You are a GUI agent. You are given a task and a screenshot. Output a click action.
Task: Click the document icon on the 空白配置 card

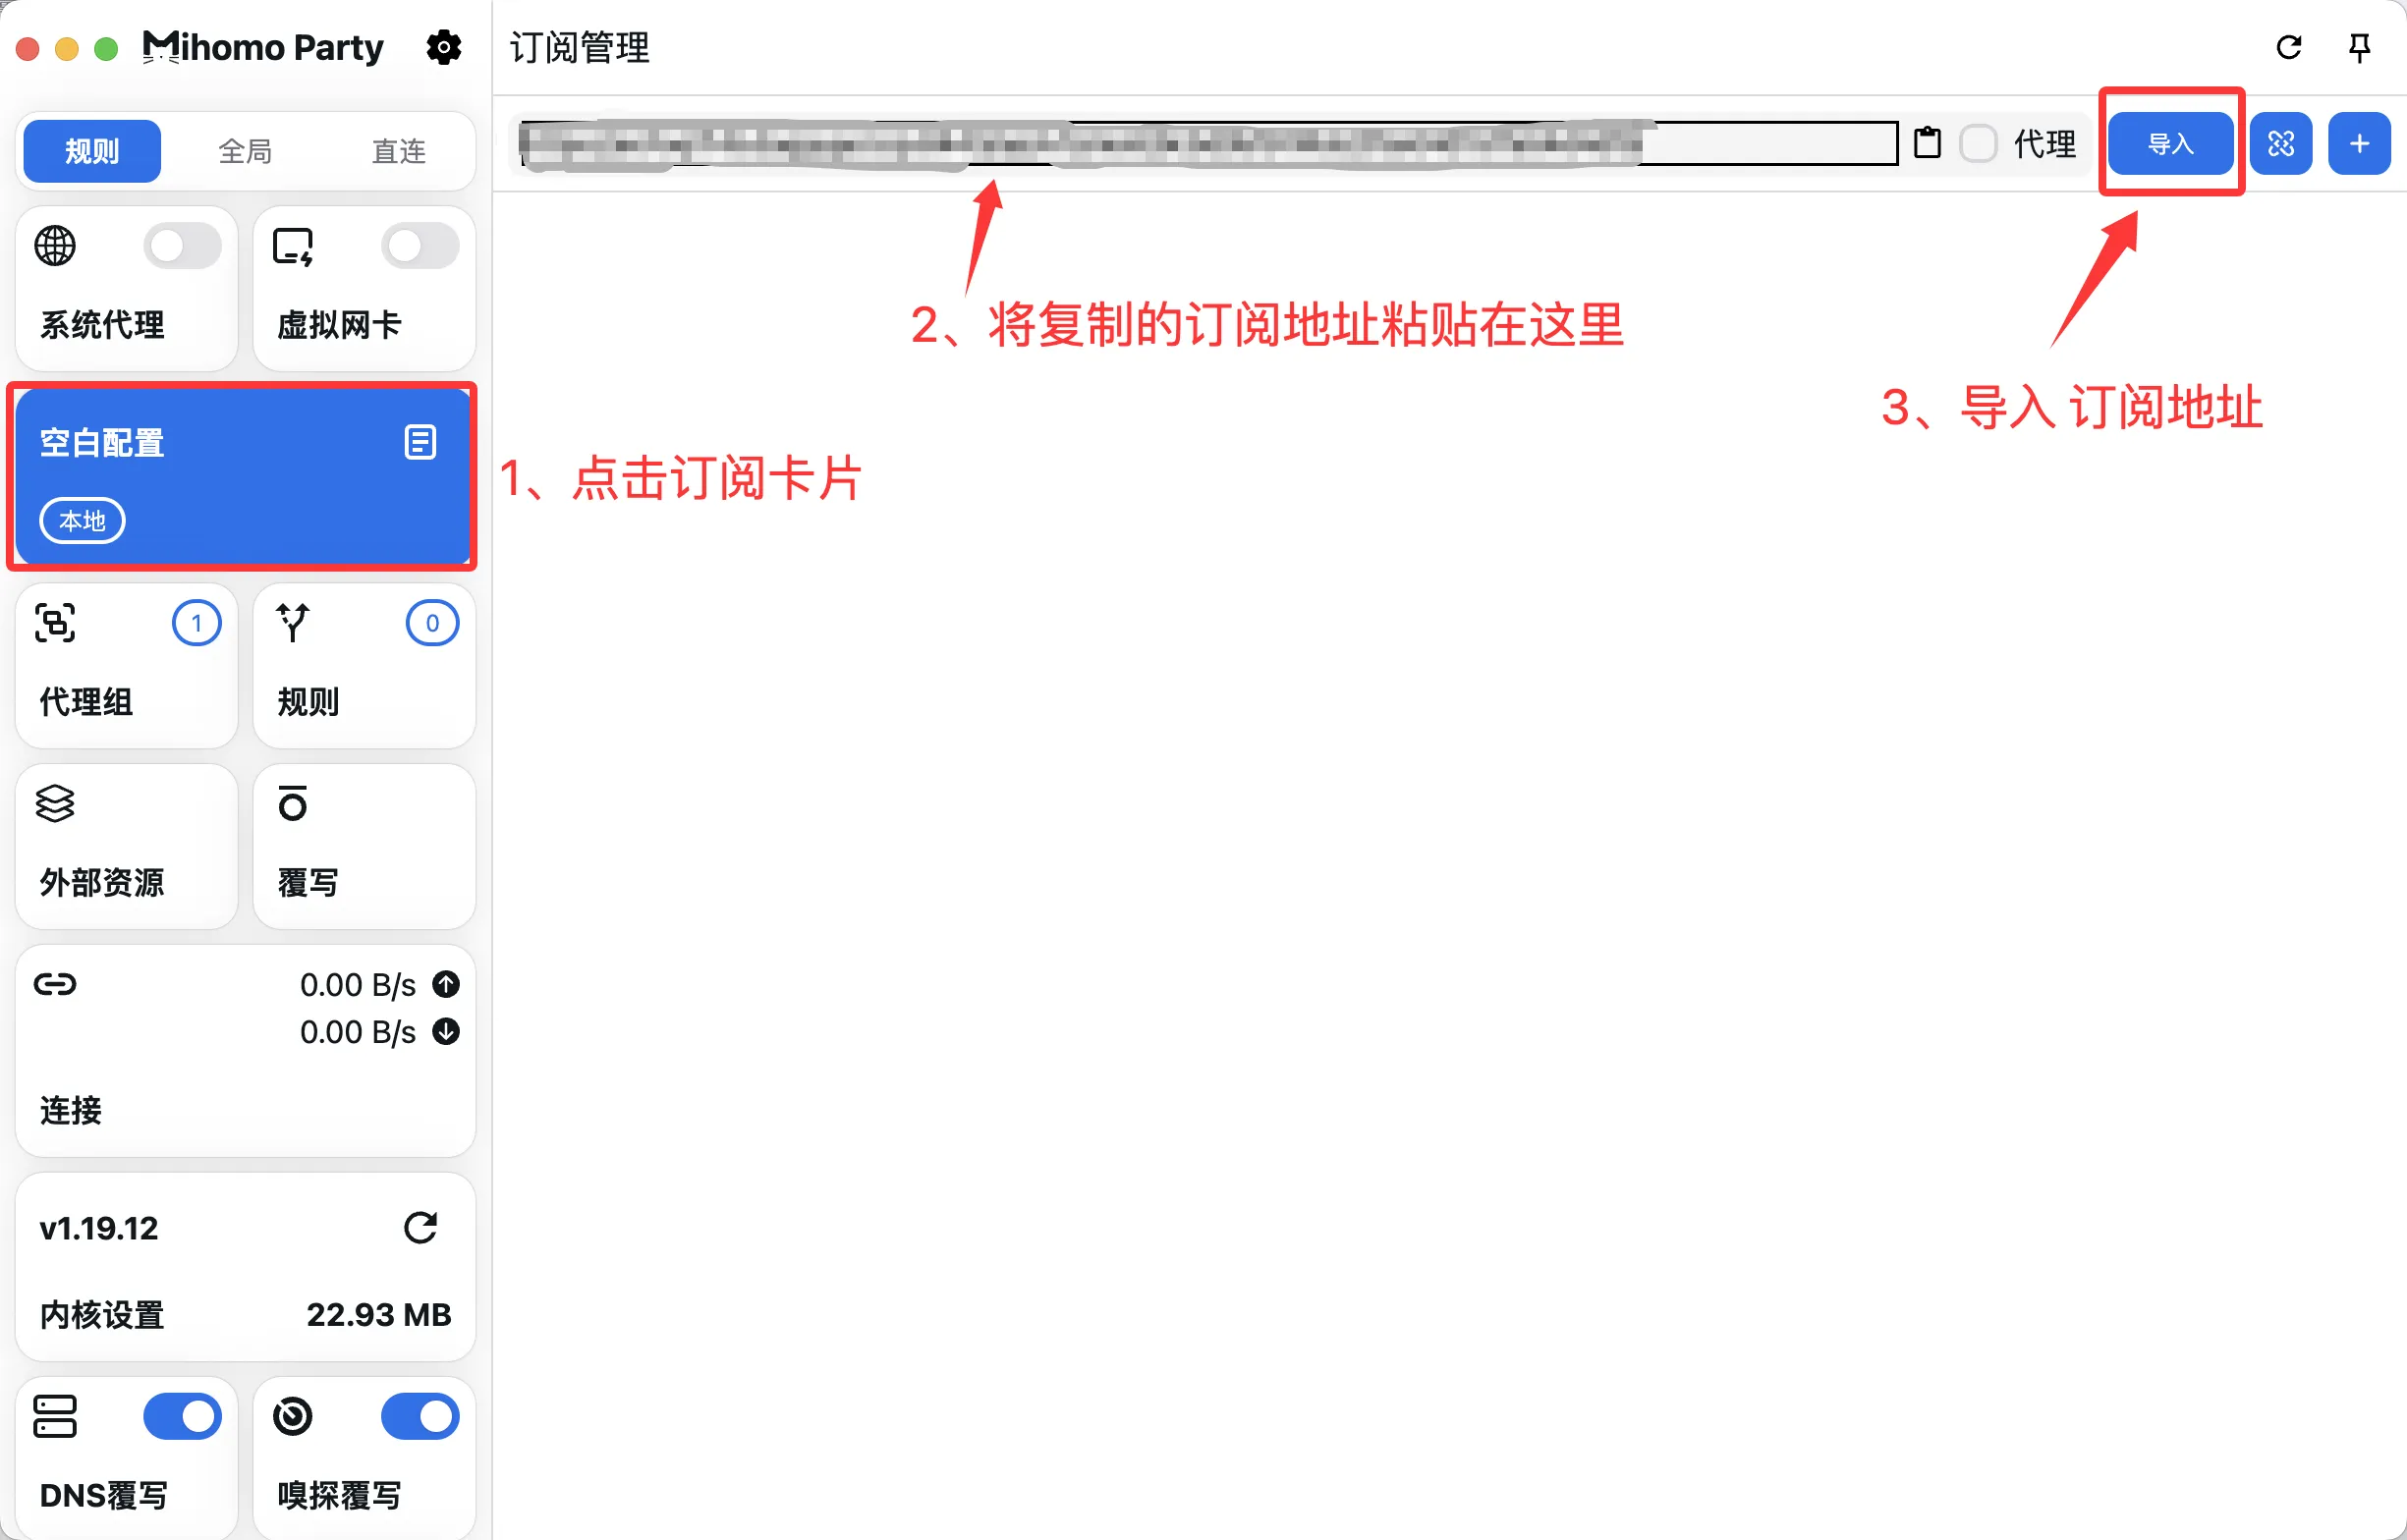click(x=420, y=442)
